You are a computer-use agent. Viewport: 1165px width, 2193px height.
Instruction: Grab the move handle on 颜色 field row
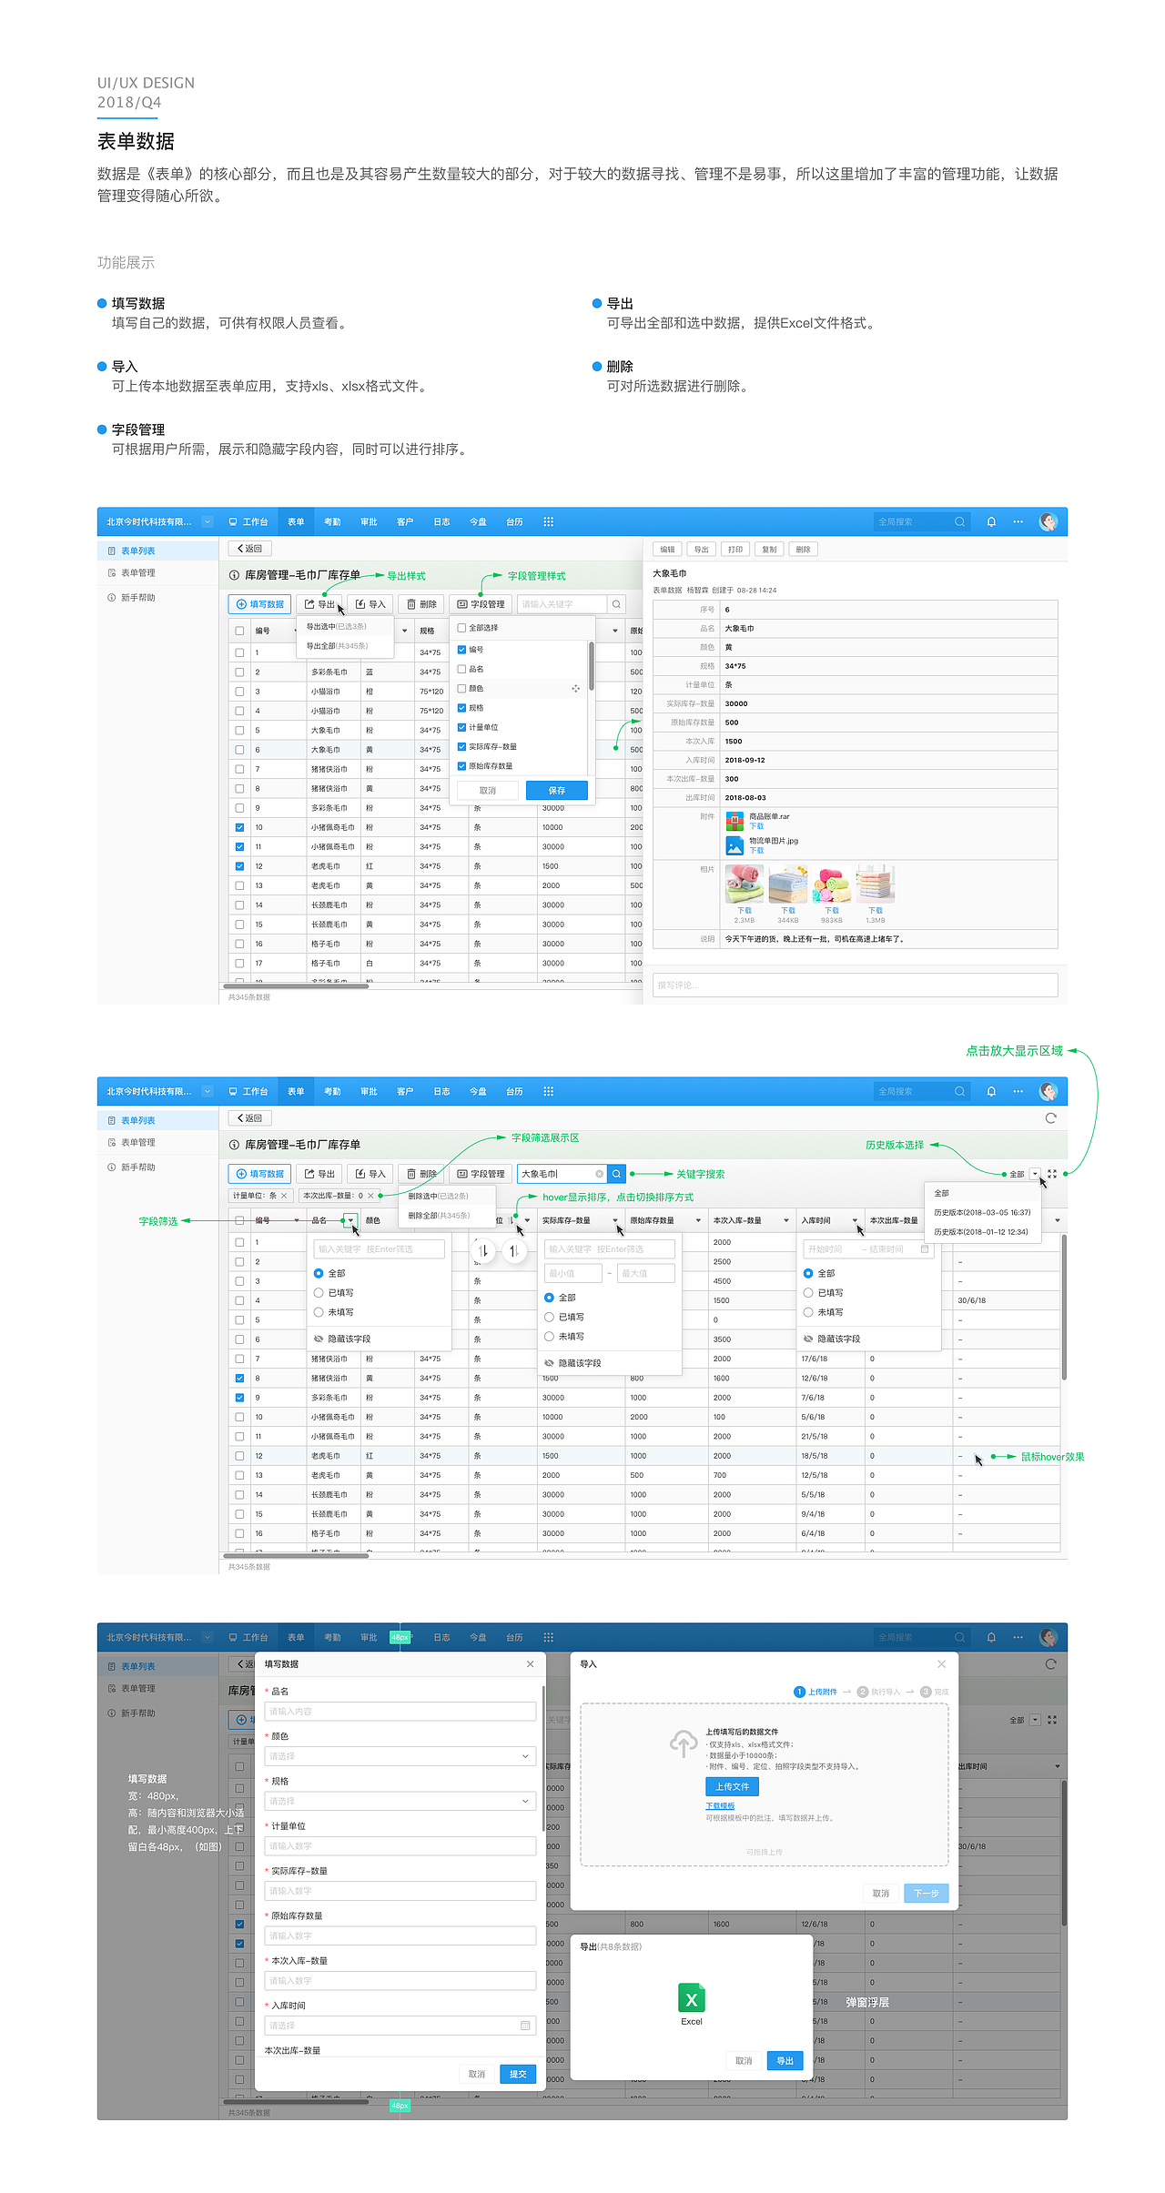pos(575,689)
